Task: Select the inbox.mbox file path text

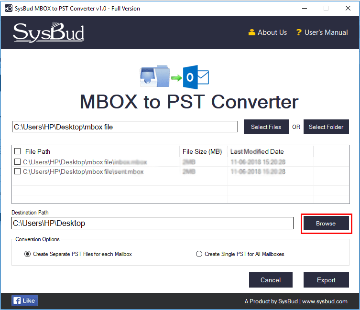Action: [x=85, y=162]
